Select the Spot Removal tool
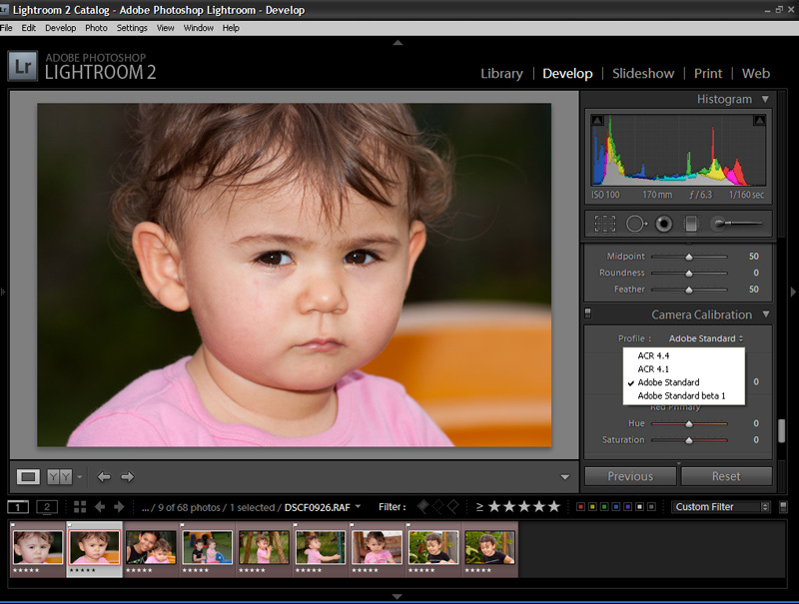Screen dimensions: 799x604 pos(636,224)
